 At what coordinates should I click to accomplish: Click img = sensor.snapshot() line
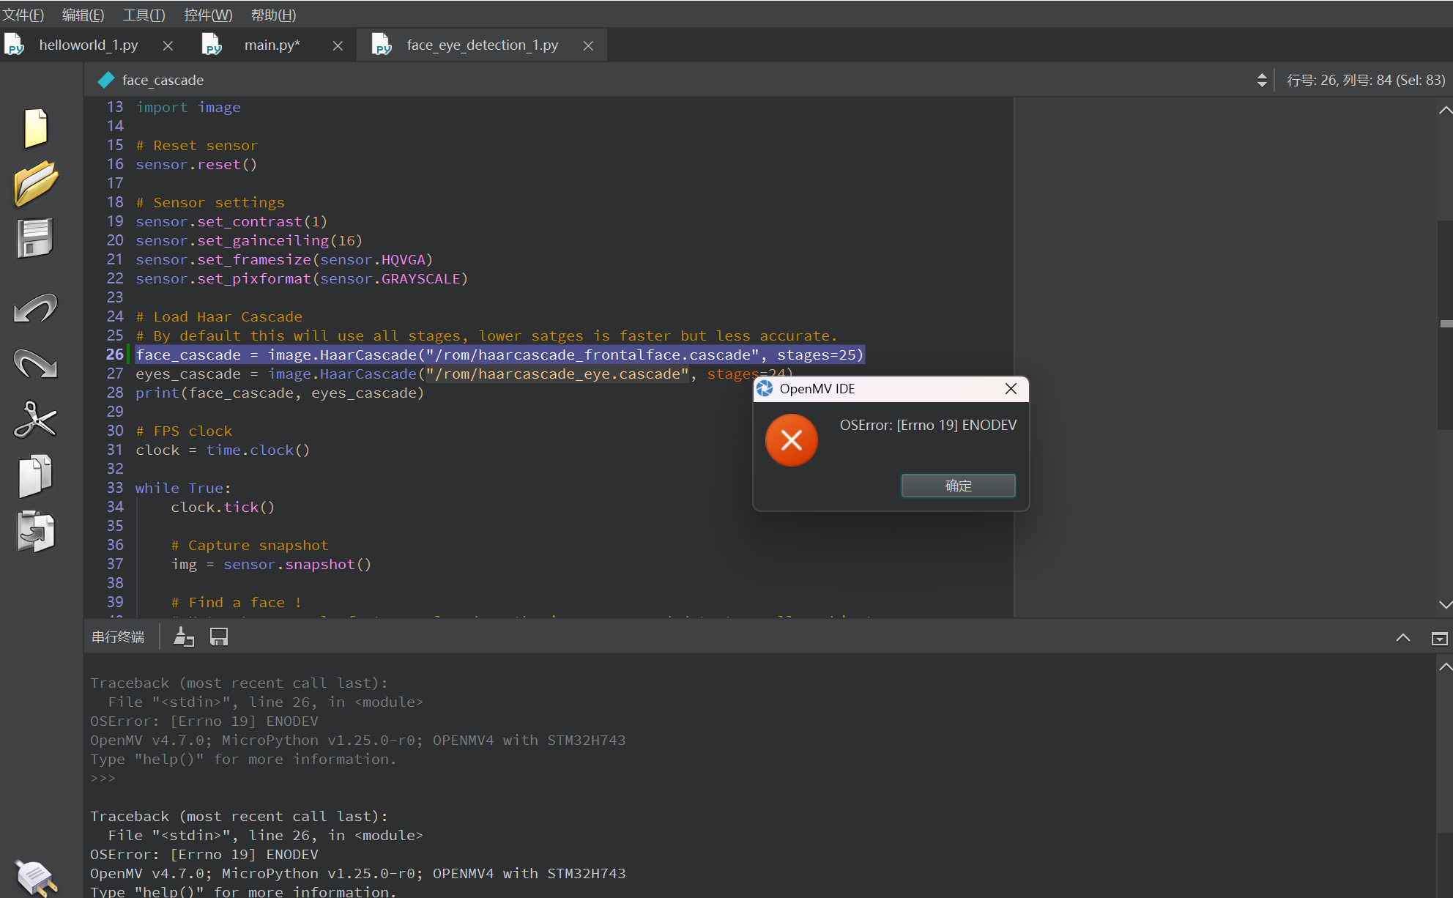click(x=271, y=564)
